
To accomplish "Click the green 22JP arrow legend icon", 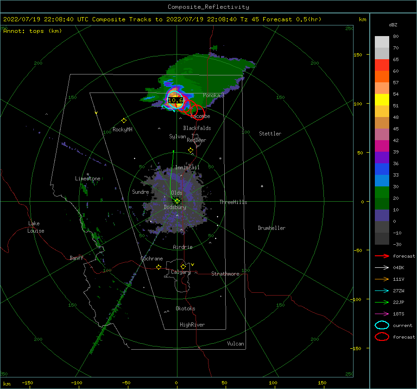I will click(382, 302).
